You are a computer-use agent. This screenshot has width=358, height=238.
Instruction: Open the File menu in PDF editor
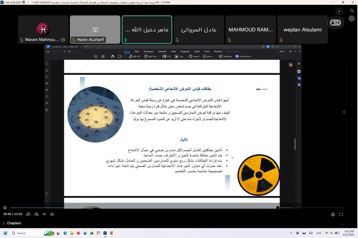point(48,51)
